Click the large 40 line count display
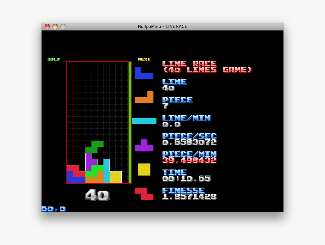325x245 pixels. [97, 195]
